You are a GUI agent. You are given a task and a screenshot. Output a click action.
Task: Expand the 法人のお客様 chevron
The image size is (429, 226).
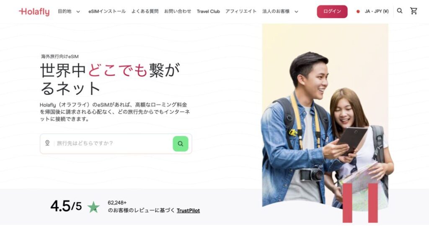coord(296,12)
